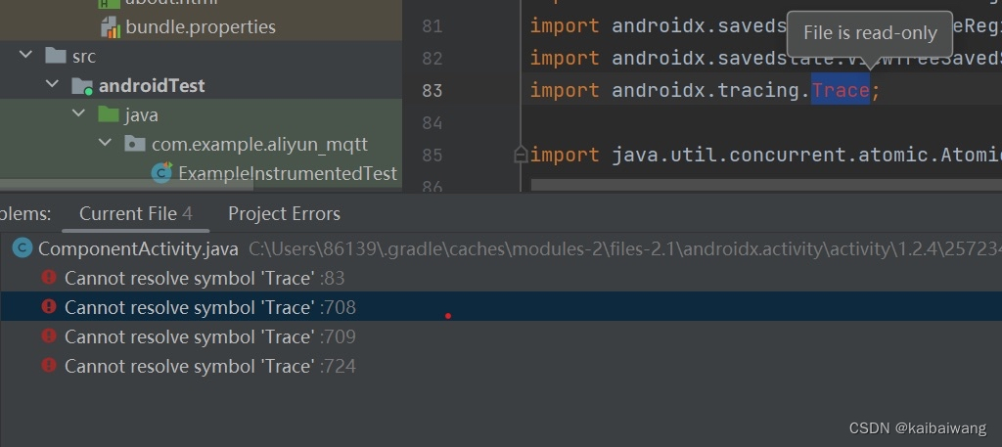Click the editor's horizontal scrollbar
The height and width of the screenshot is (447, 1002).
(763, 185)
